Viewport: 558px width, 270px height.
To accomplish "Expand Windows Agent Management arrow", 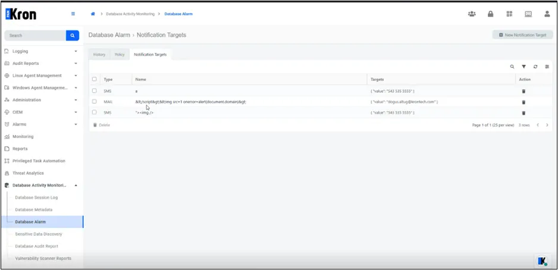I will pyautogui.click(x=76, y=88).
